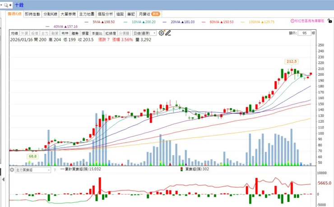Click the 40MA 157.16 legend entry
Screen dimensions: 334x207
(61, 27)
